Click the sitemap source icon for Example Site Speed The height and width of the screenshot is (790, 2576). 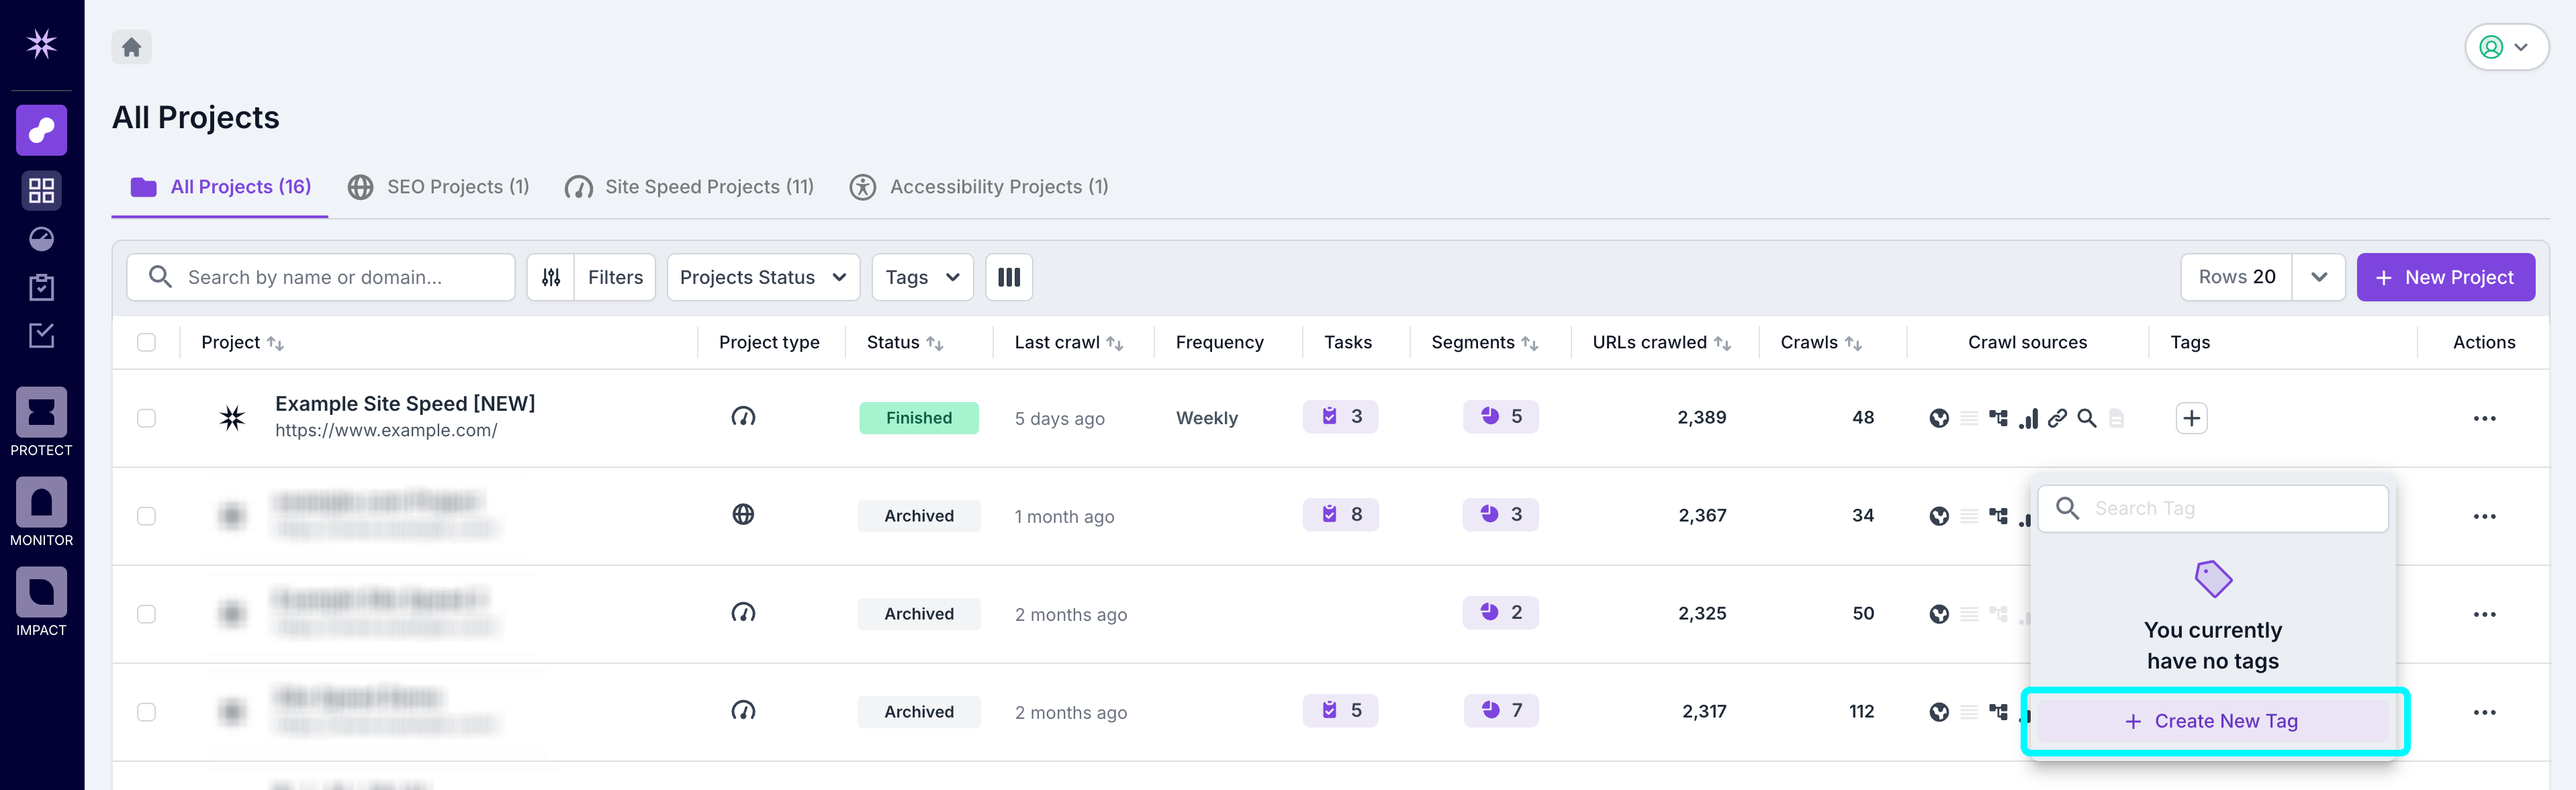[1998, 418]
